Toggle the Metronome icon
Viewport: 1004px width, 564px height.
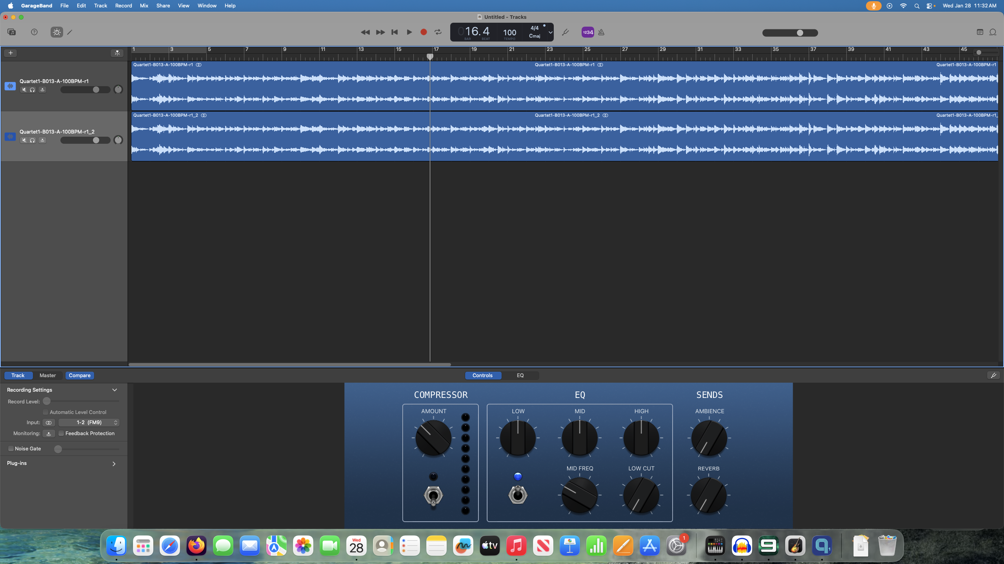click(x=601, y=32)
